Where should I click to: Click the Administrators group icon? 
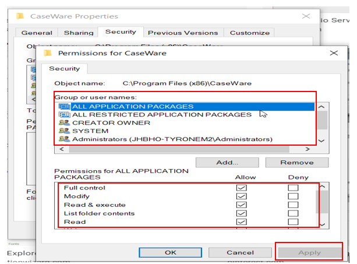click(x=65, y=139)
